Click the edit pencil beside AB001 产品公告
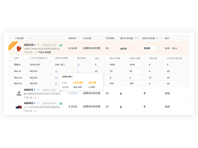The image size is (198, 148). point(36,97)
